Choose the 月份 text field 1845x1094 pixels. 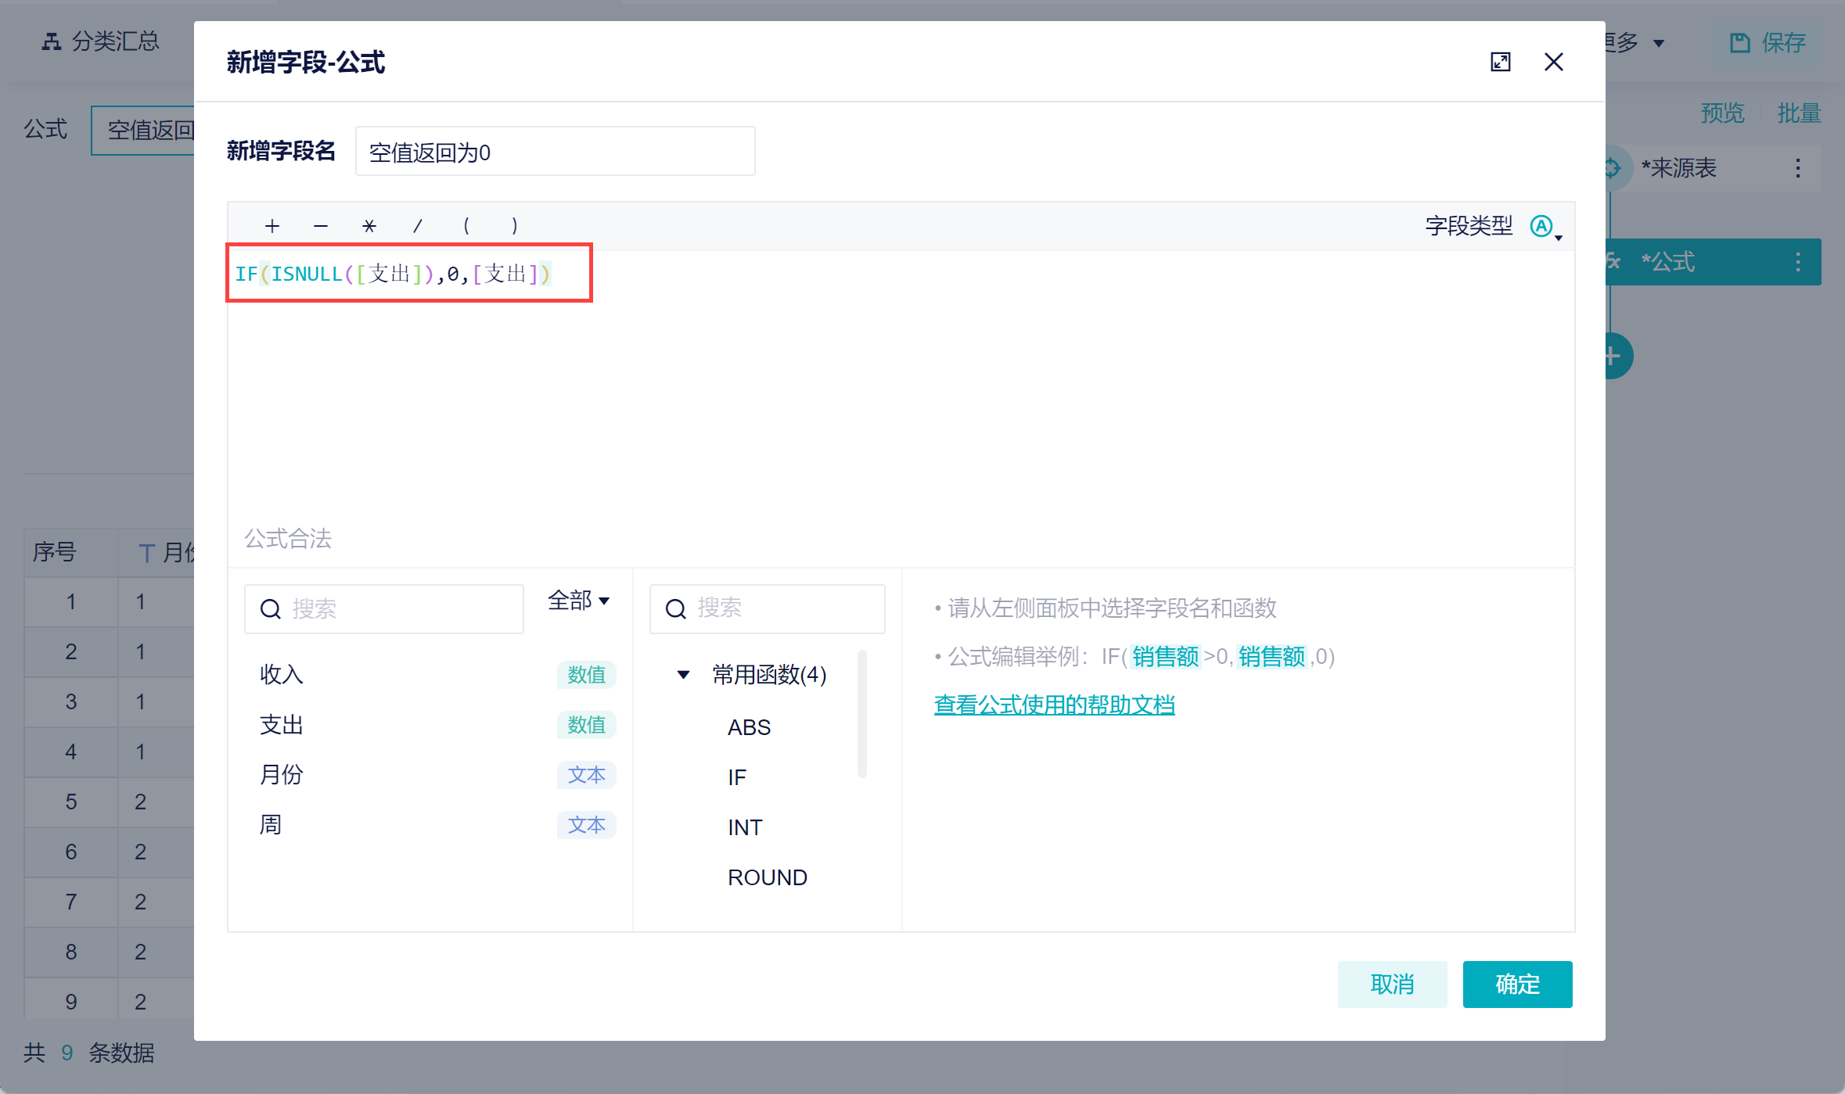pos(282,775)
